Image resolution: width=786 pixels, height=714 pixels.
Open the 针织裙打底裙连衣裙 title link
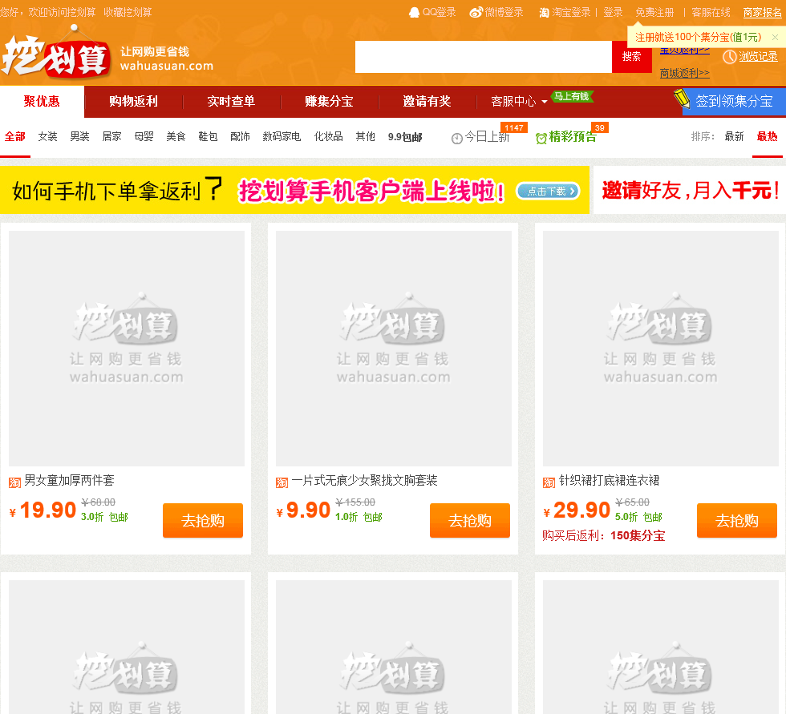[609, 480]
